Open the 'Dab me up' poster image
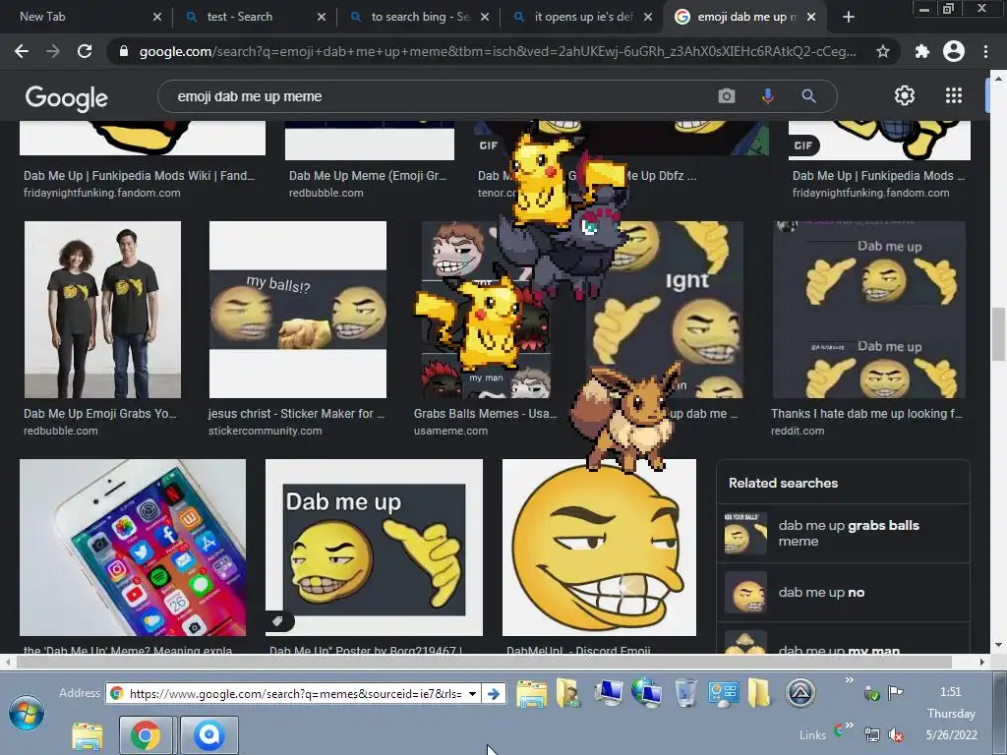 (x=374, y=547)
